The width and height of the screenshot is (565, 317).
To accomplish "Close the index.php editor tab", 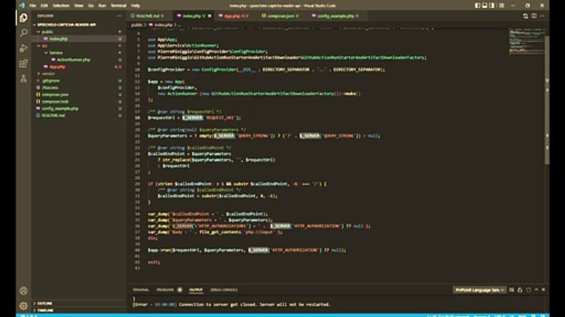I will point(210,16).
